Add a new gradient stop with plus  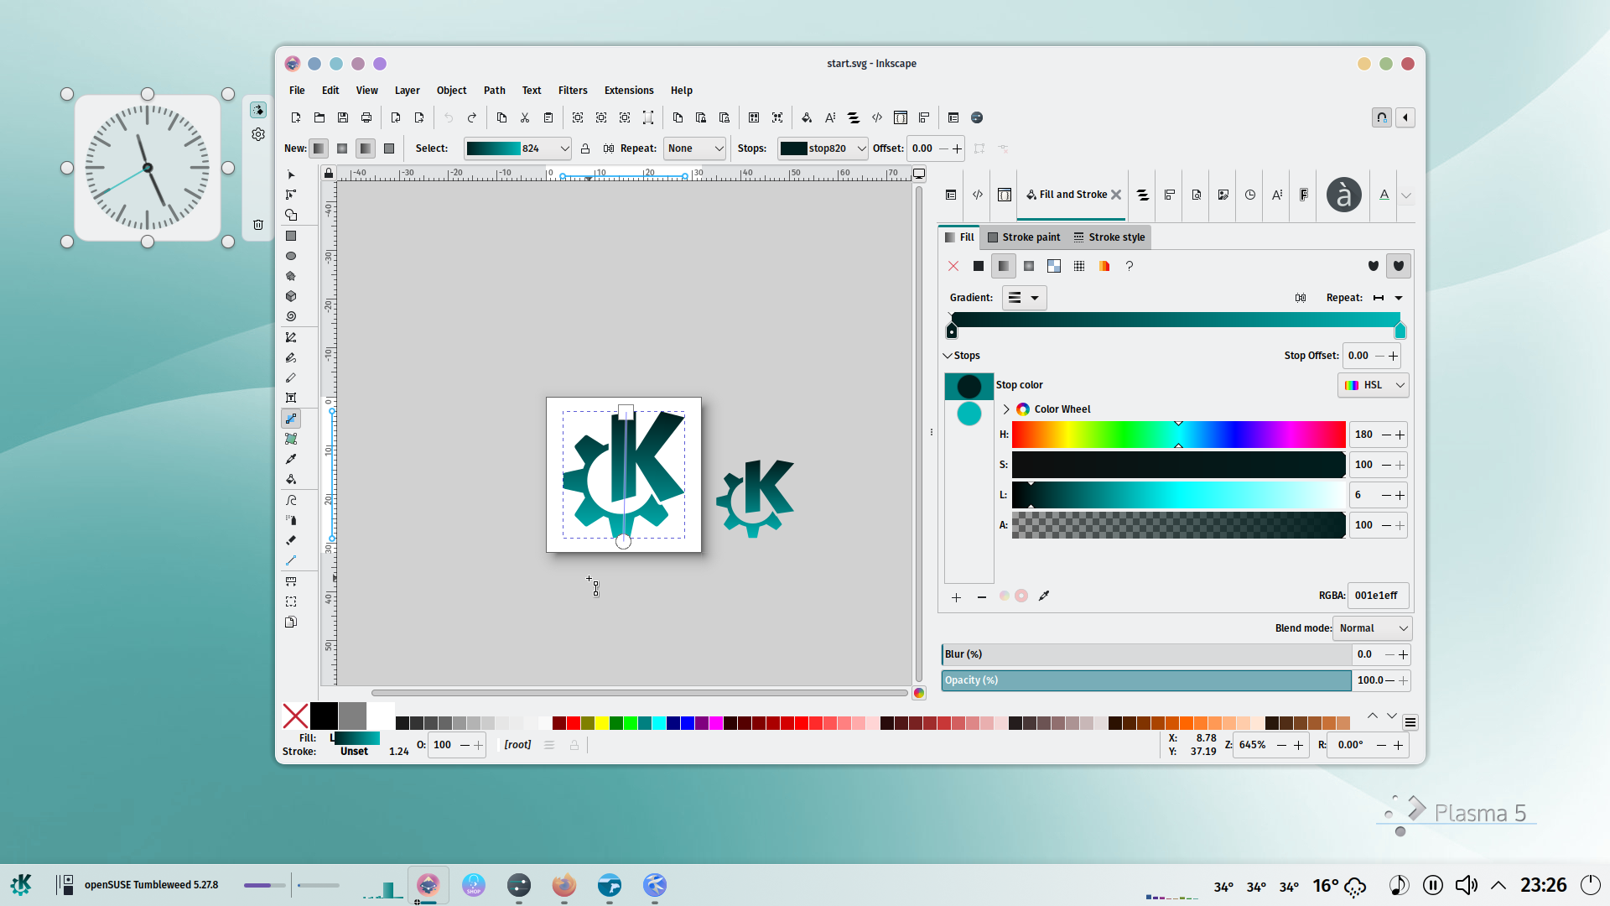tap(956, 597)
